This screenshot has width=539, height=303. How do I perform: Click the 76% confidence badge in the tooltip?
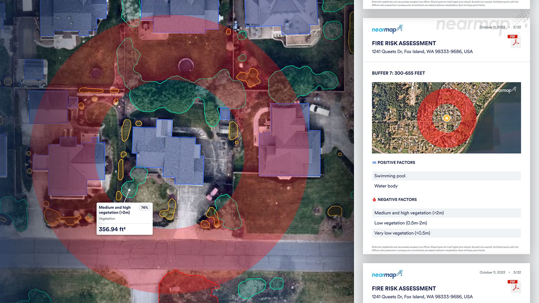click(x=145, y=208)
